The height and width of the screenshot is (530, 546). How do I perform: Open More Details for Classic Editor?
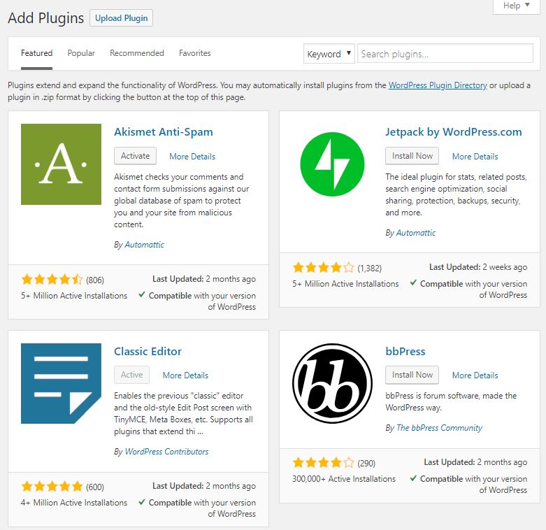coord(185,375)
